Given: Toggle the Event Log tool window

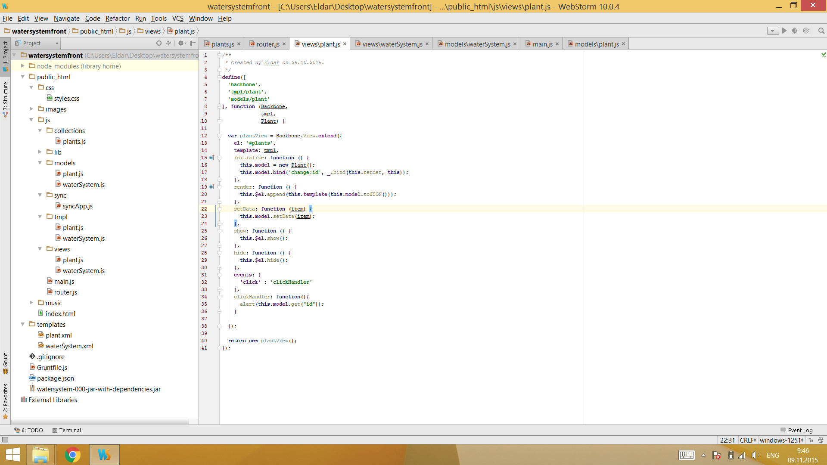Looking at the screenshot, I should pos(796,430).
